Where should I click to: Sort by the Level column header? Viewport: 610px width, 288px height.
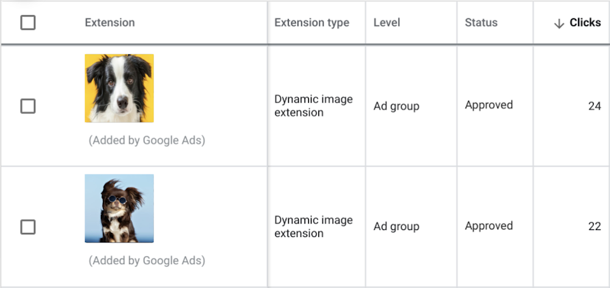386,22
